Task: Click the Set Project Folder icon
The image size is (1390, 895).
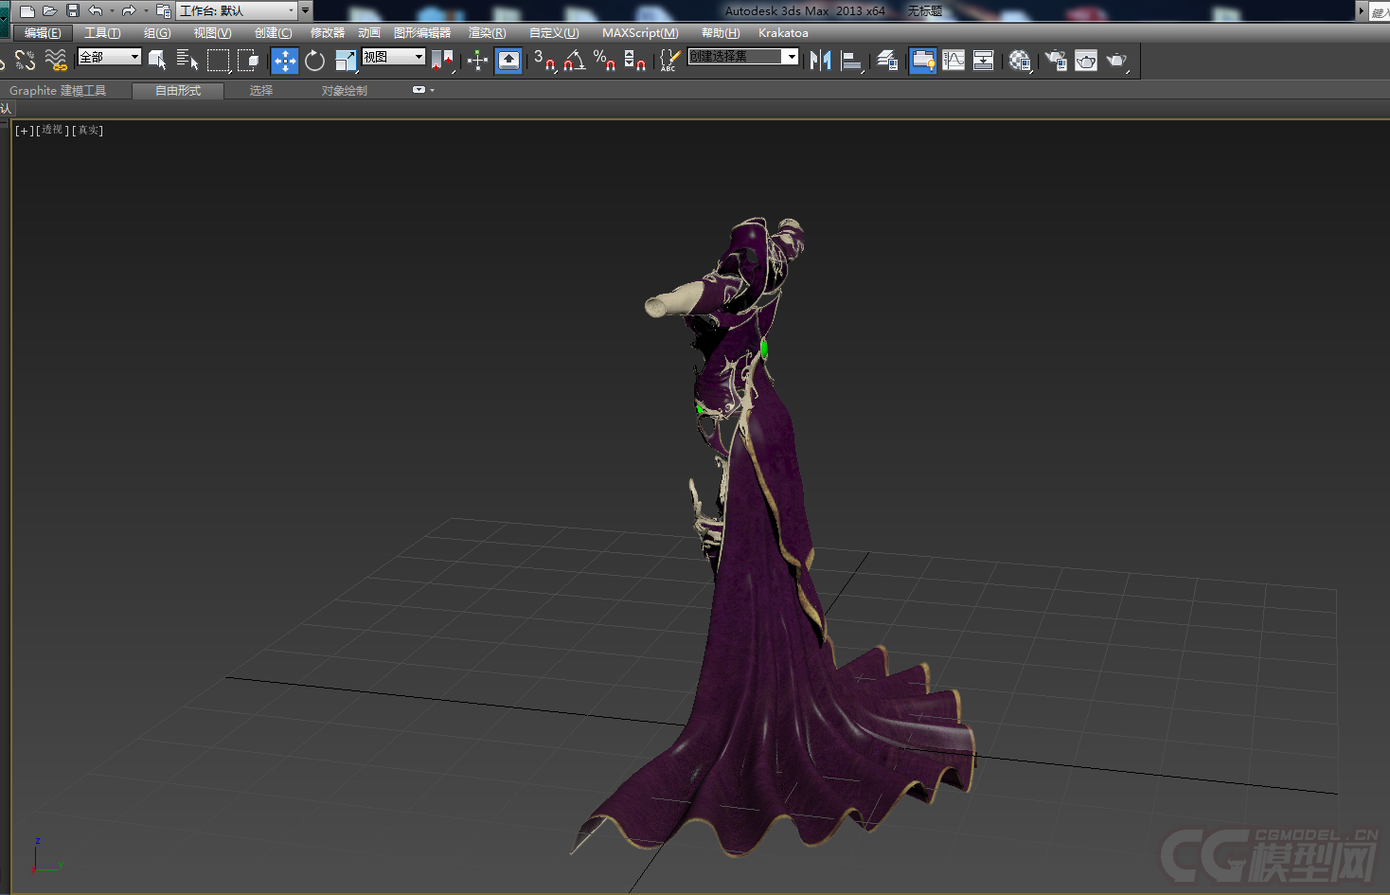Action: [x=163, y=10]
